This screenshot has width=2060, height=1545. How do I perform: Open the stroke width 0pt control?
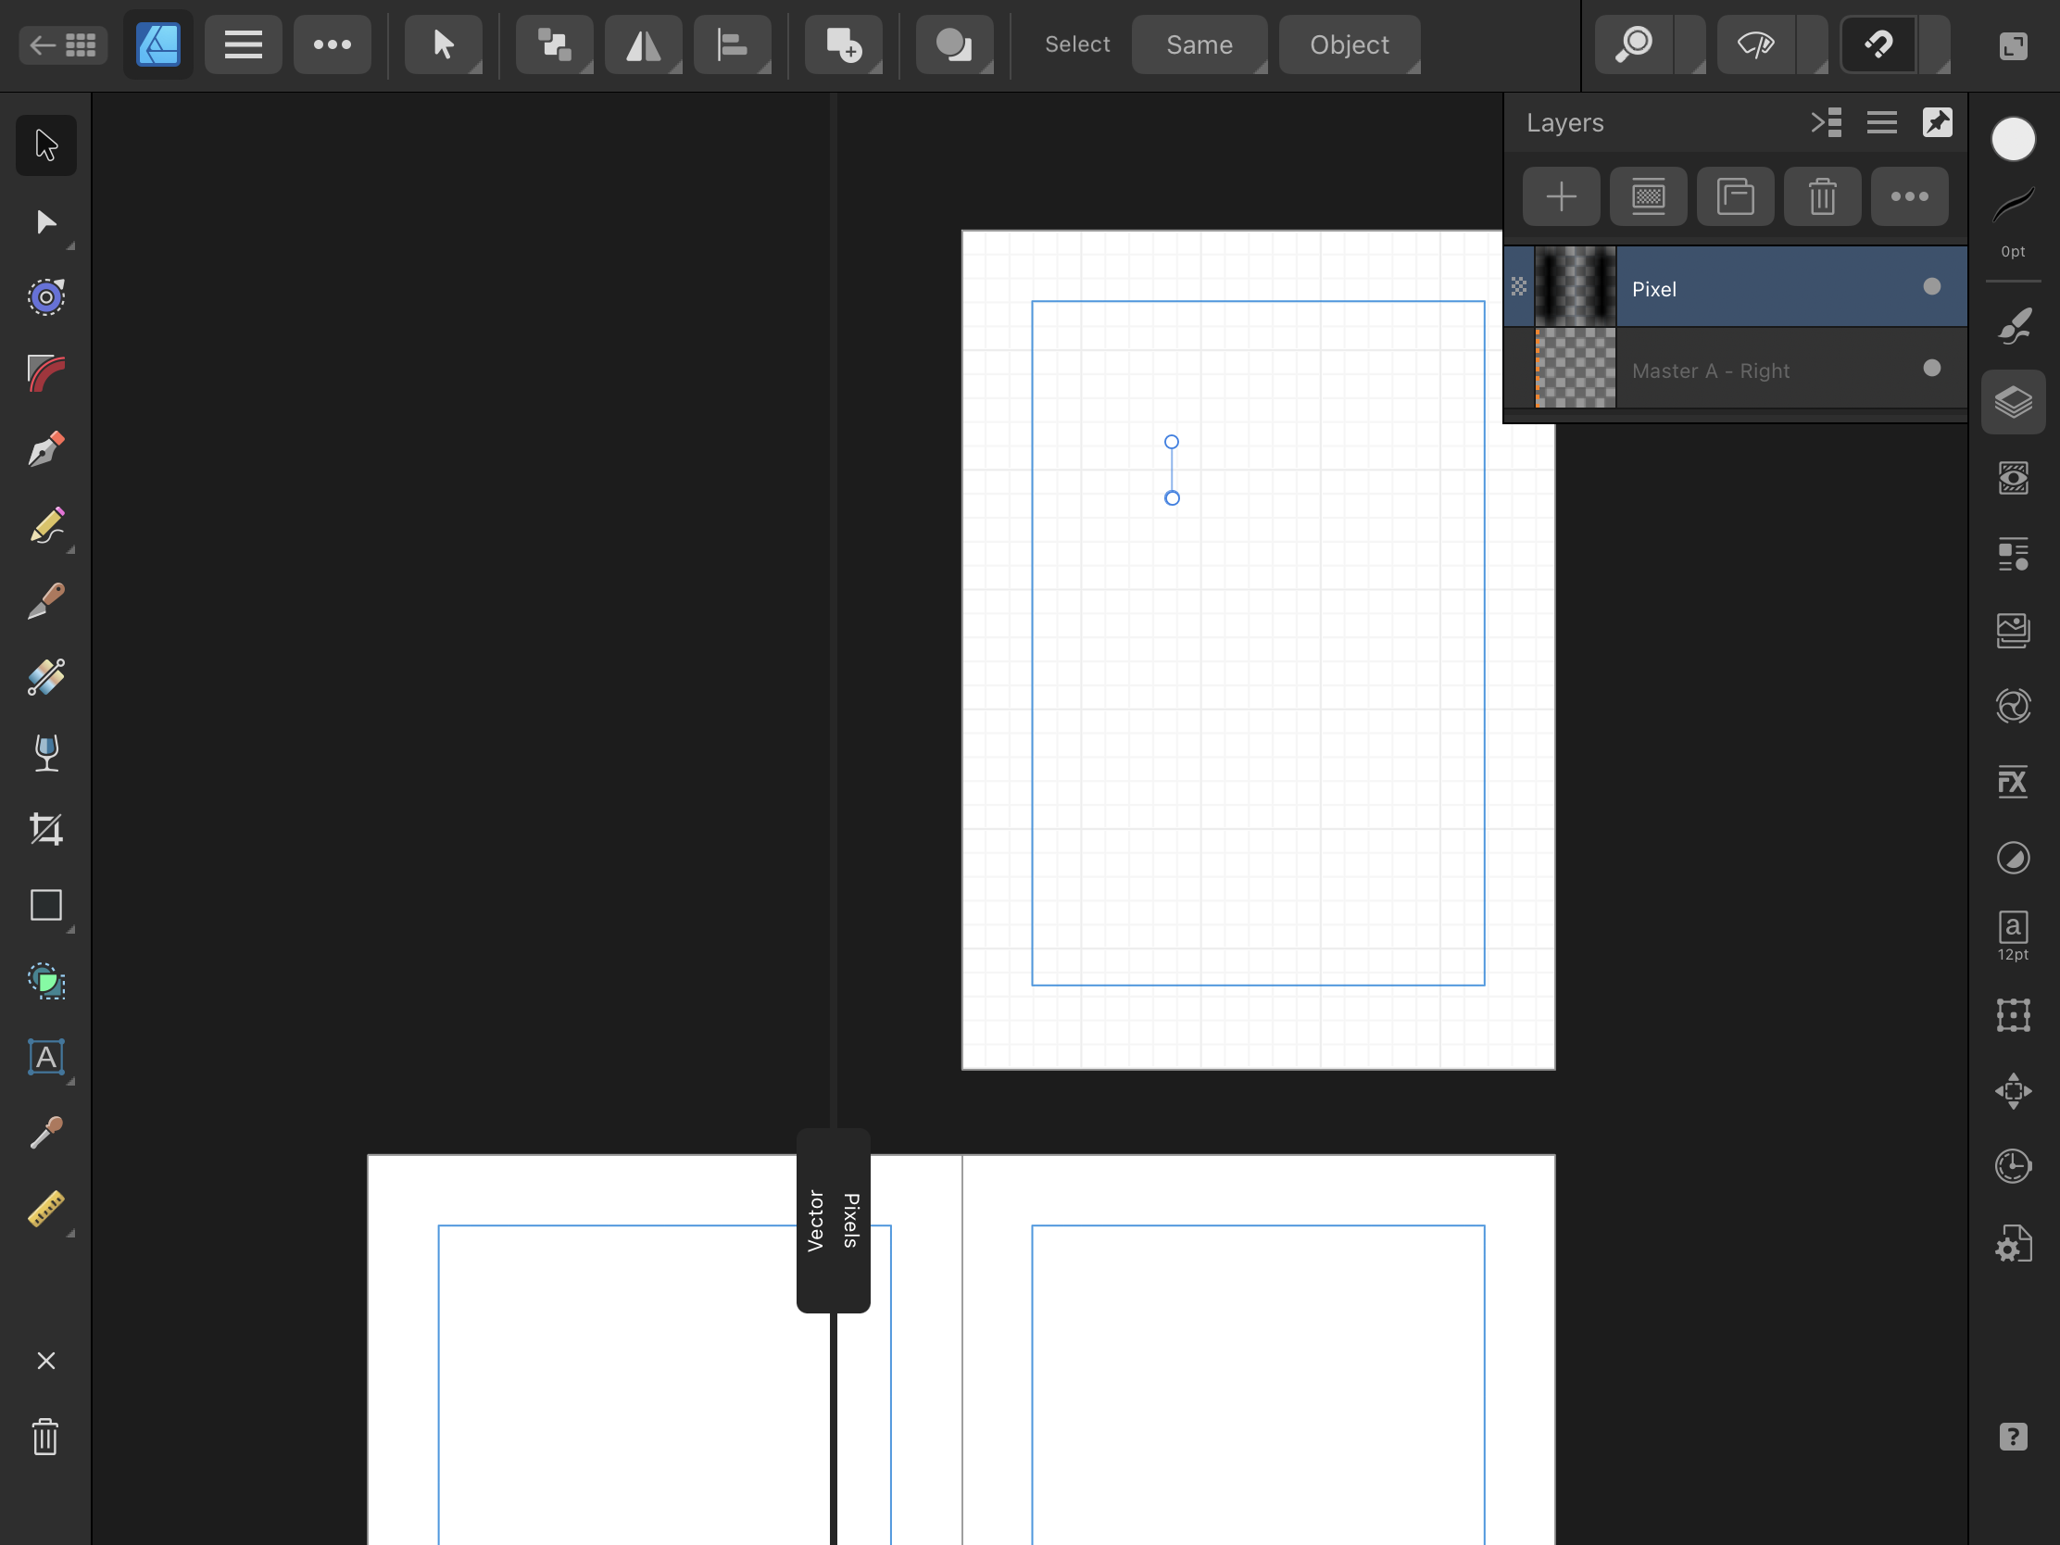click(2014, 223)
